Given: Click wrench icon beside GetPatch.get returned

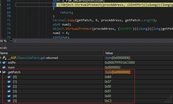Looking at the screenshot, I should (x=5, y=58).
